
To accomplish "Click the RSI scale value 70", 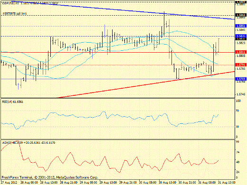I will (x=237, y=111).
